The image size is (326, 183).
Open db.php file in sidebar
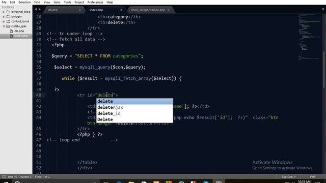(19, 31)
